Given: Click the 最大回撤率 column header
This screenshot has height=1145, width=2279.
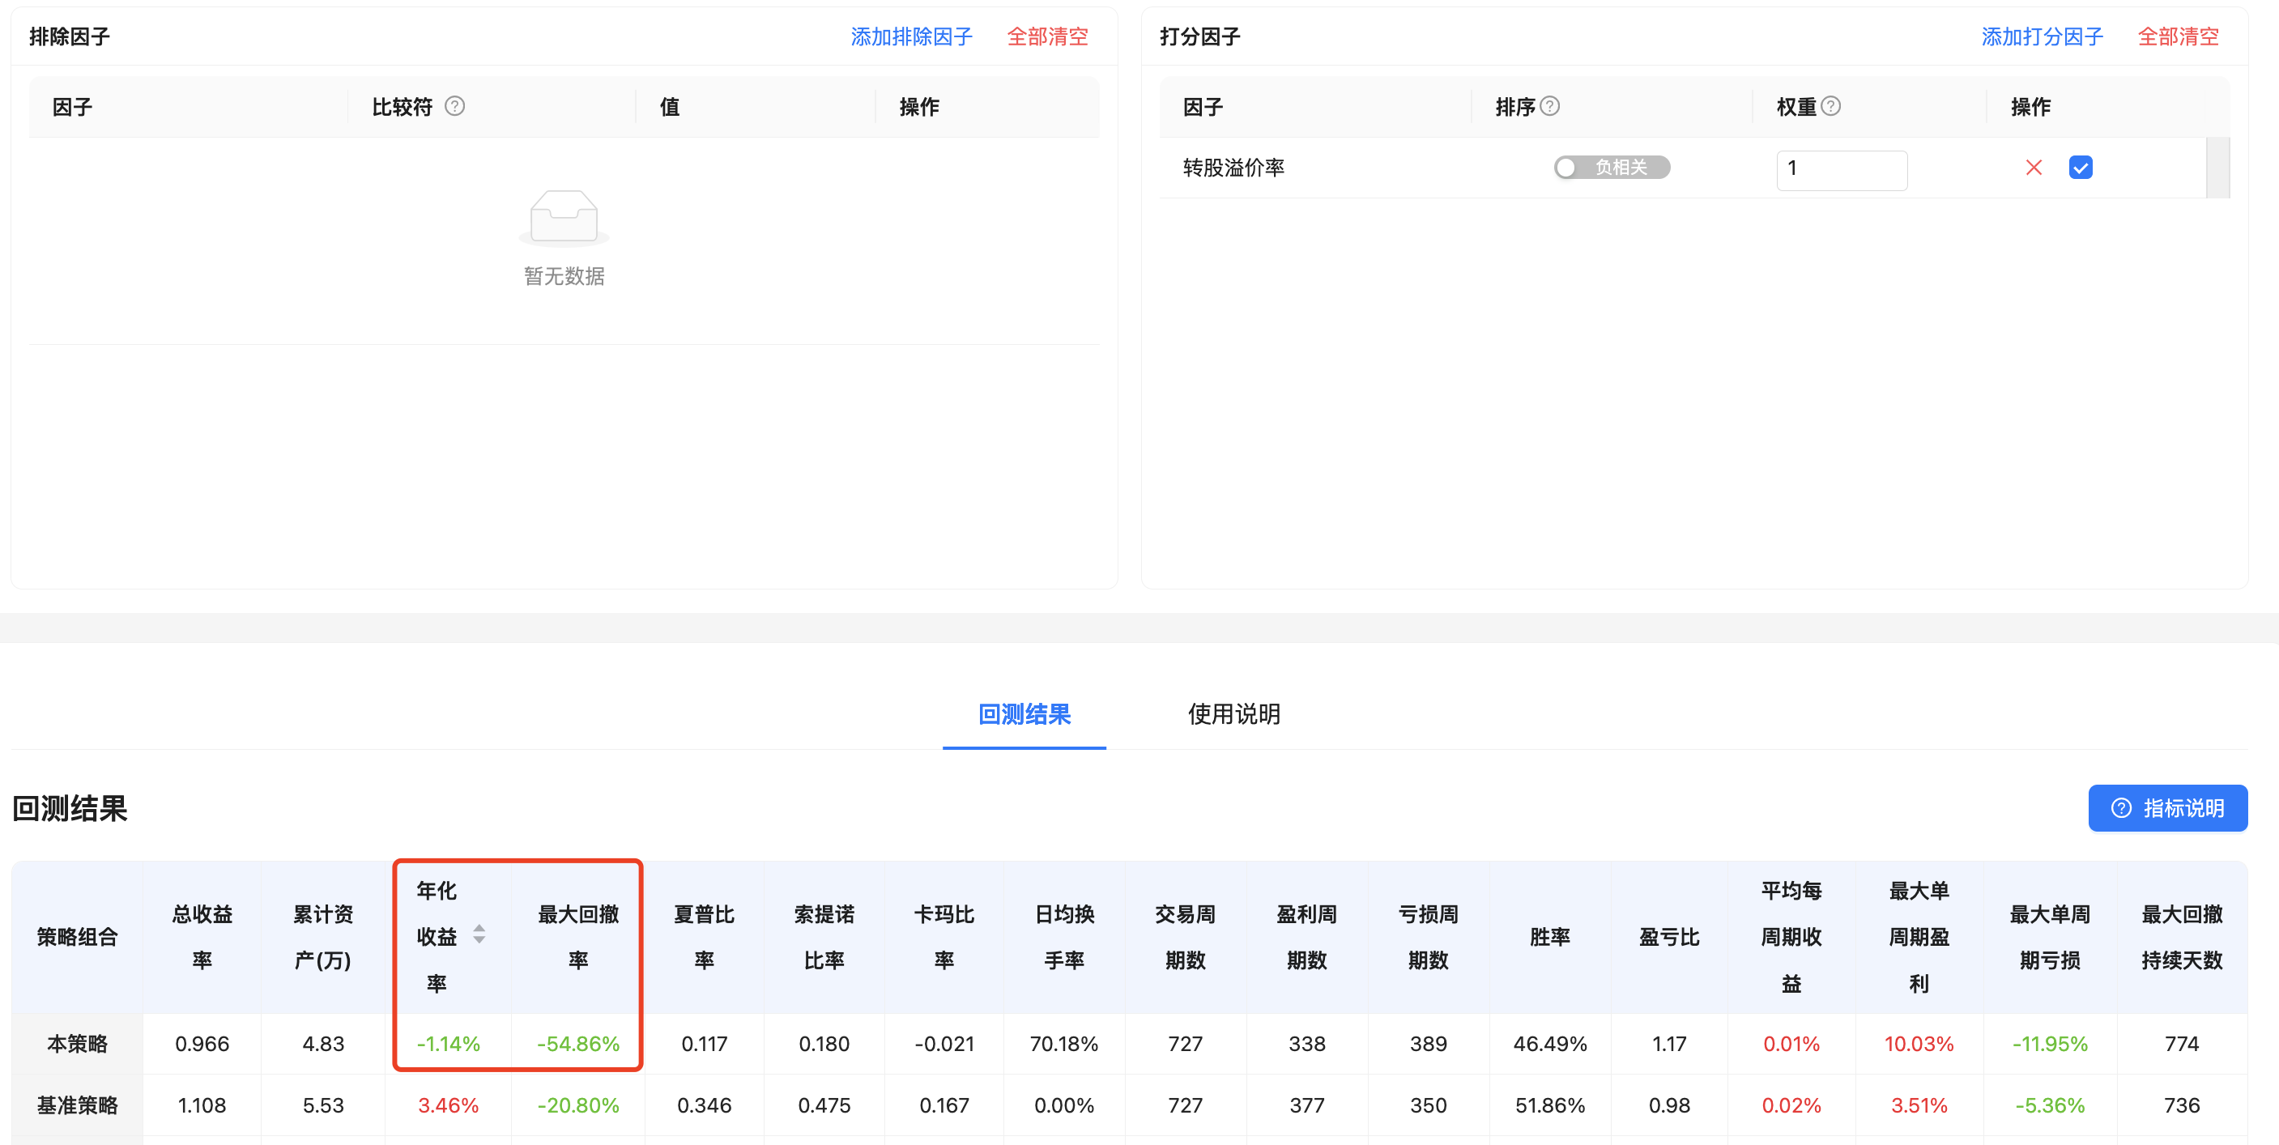Looking at the screenshot, I should pos(577,937).
